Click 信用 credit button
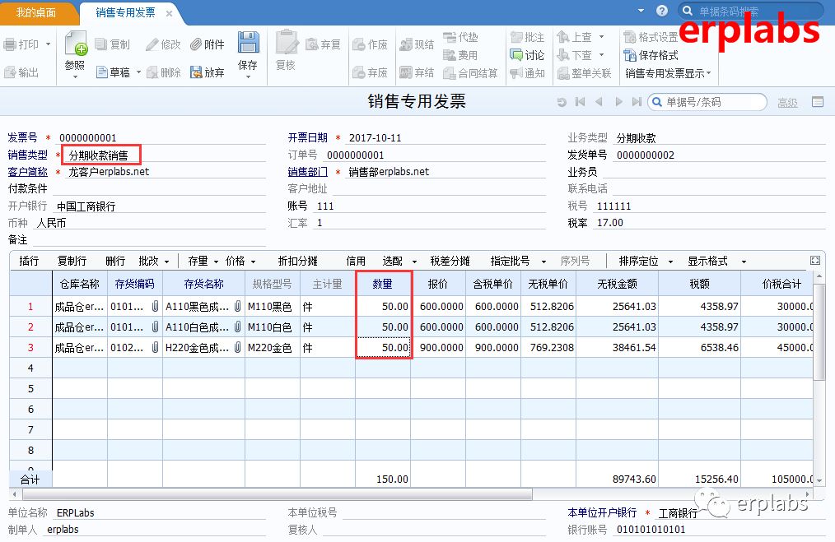This screenshot has height=542, width=835. click(x=356, y=262)
